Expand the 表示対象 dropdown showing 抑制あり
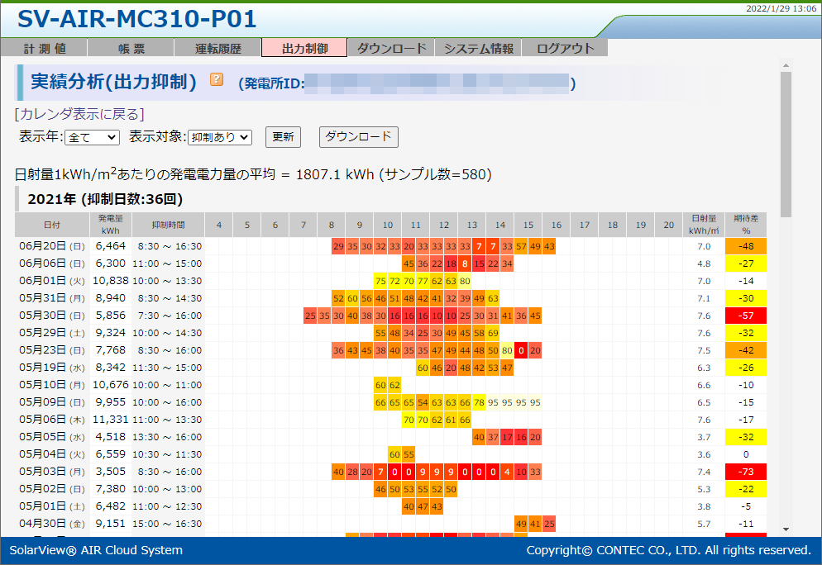 coord(219,137)
